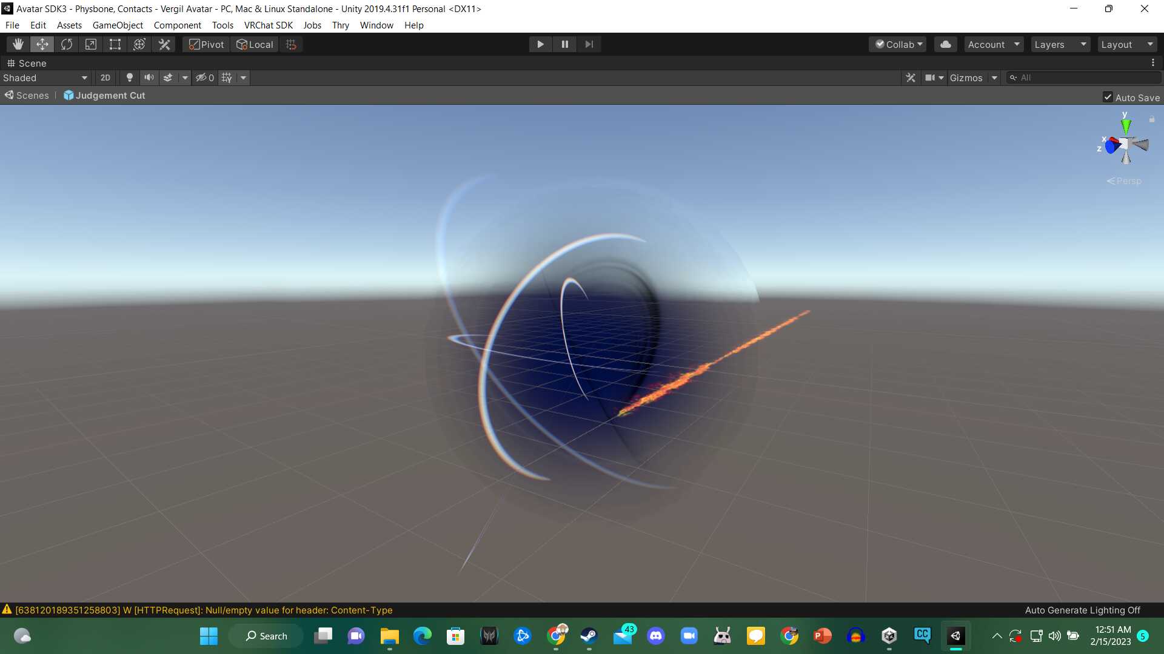Click the Pause button
This screenshot has width=1164, height=654.
(564, 44)
